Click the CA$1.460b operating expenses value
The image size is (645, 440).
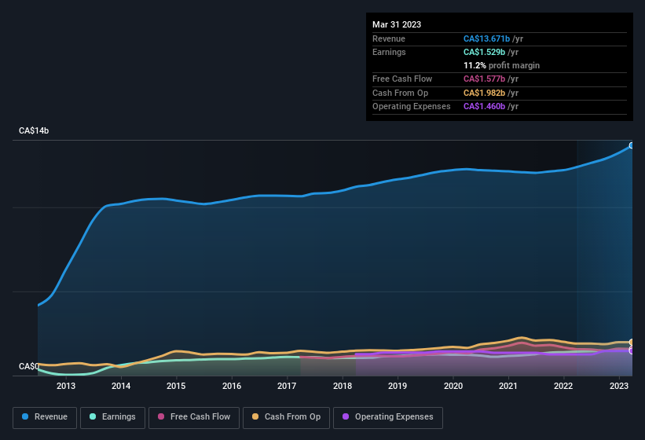pyautogui.click(x=484, y=107)
